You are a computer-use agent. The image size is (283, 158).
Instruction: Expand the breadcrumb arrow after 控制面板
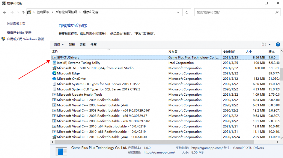coord(52,12)
